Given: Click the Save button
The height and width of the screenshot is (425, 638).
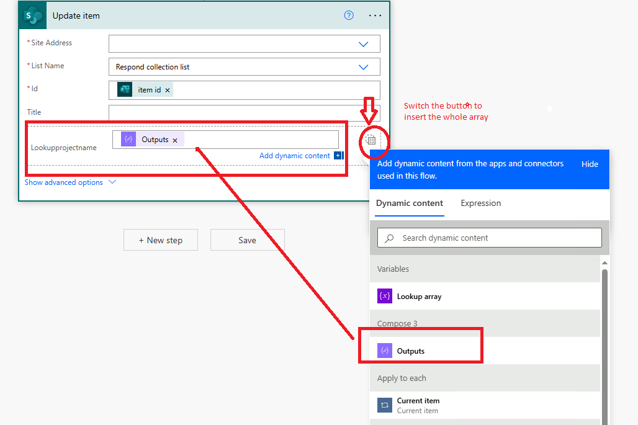Looking at the screenshot, I should pos(247,240).
